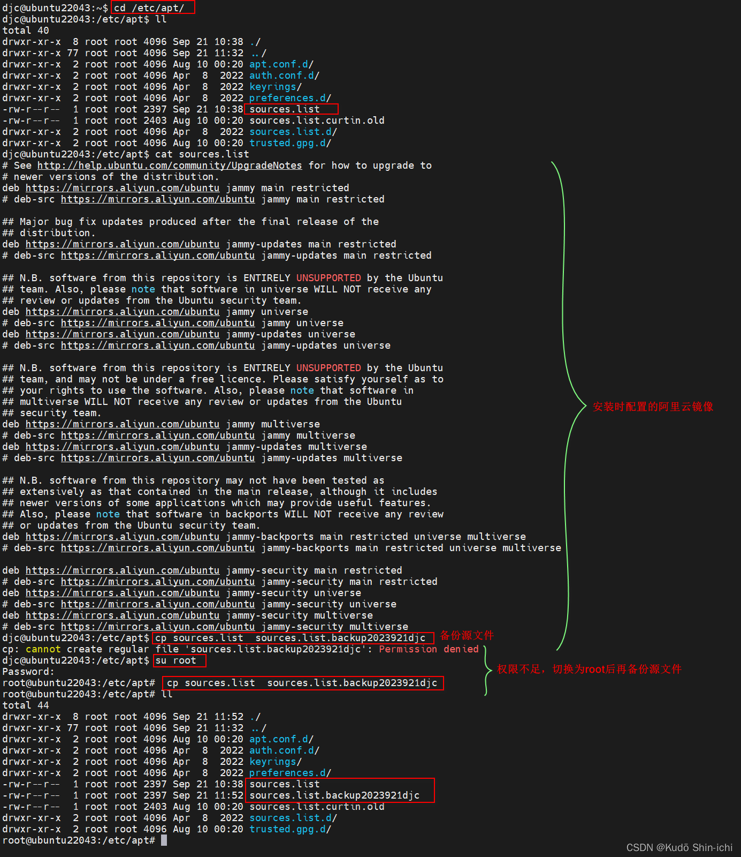Viewport: 741px width, 857px height.
Task: Click the red 'Permission denied' text
Action: tap(429, 649)
